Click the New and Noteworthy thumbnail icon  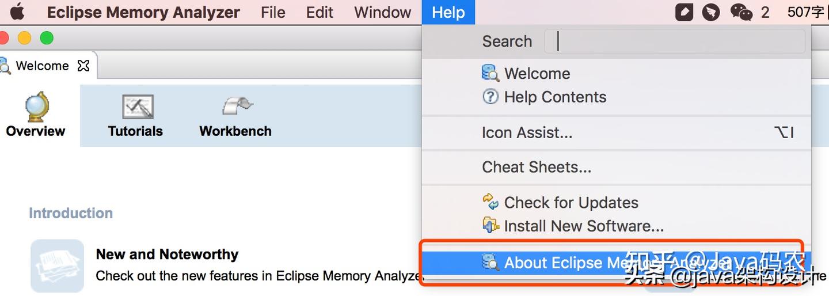click(x=57, y=265)
